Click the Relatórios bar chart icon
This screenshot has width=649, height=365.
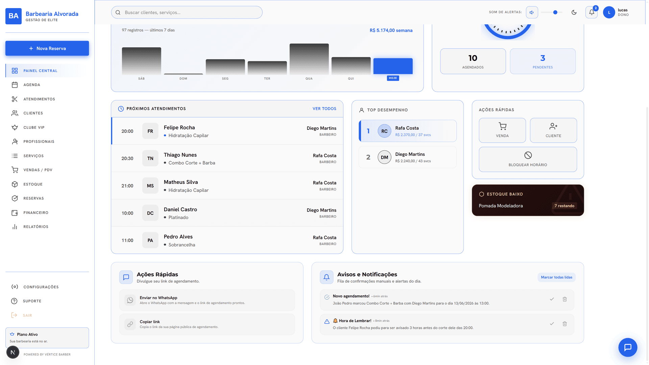[15, 227]
